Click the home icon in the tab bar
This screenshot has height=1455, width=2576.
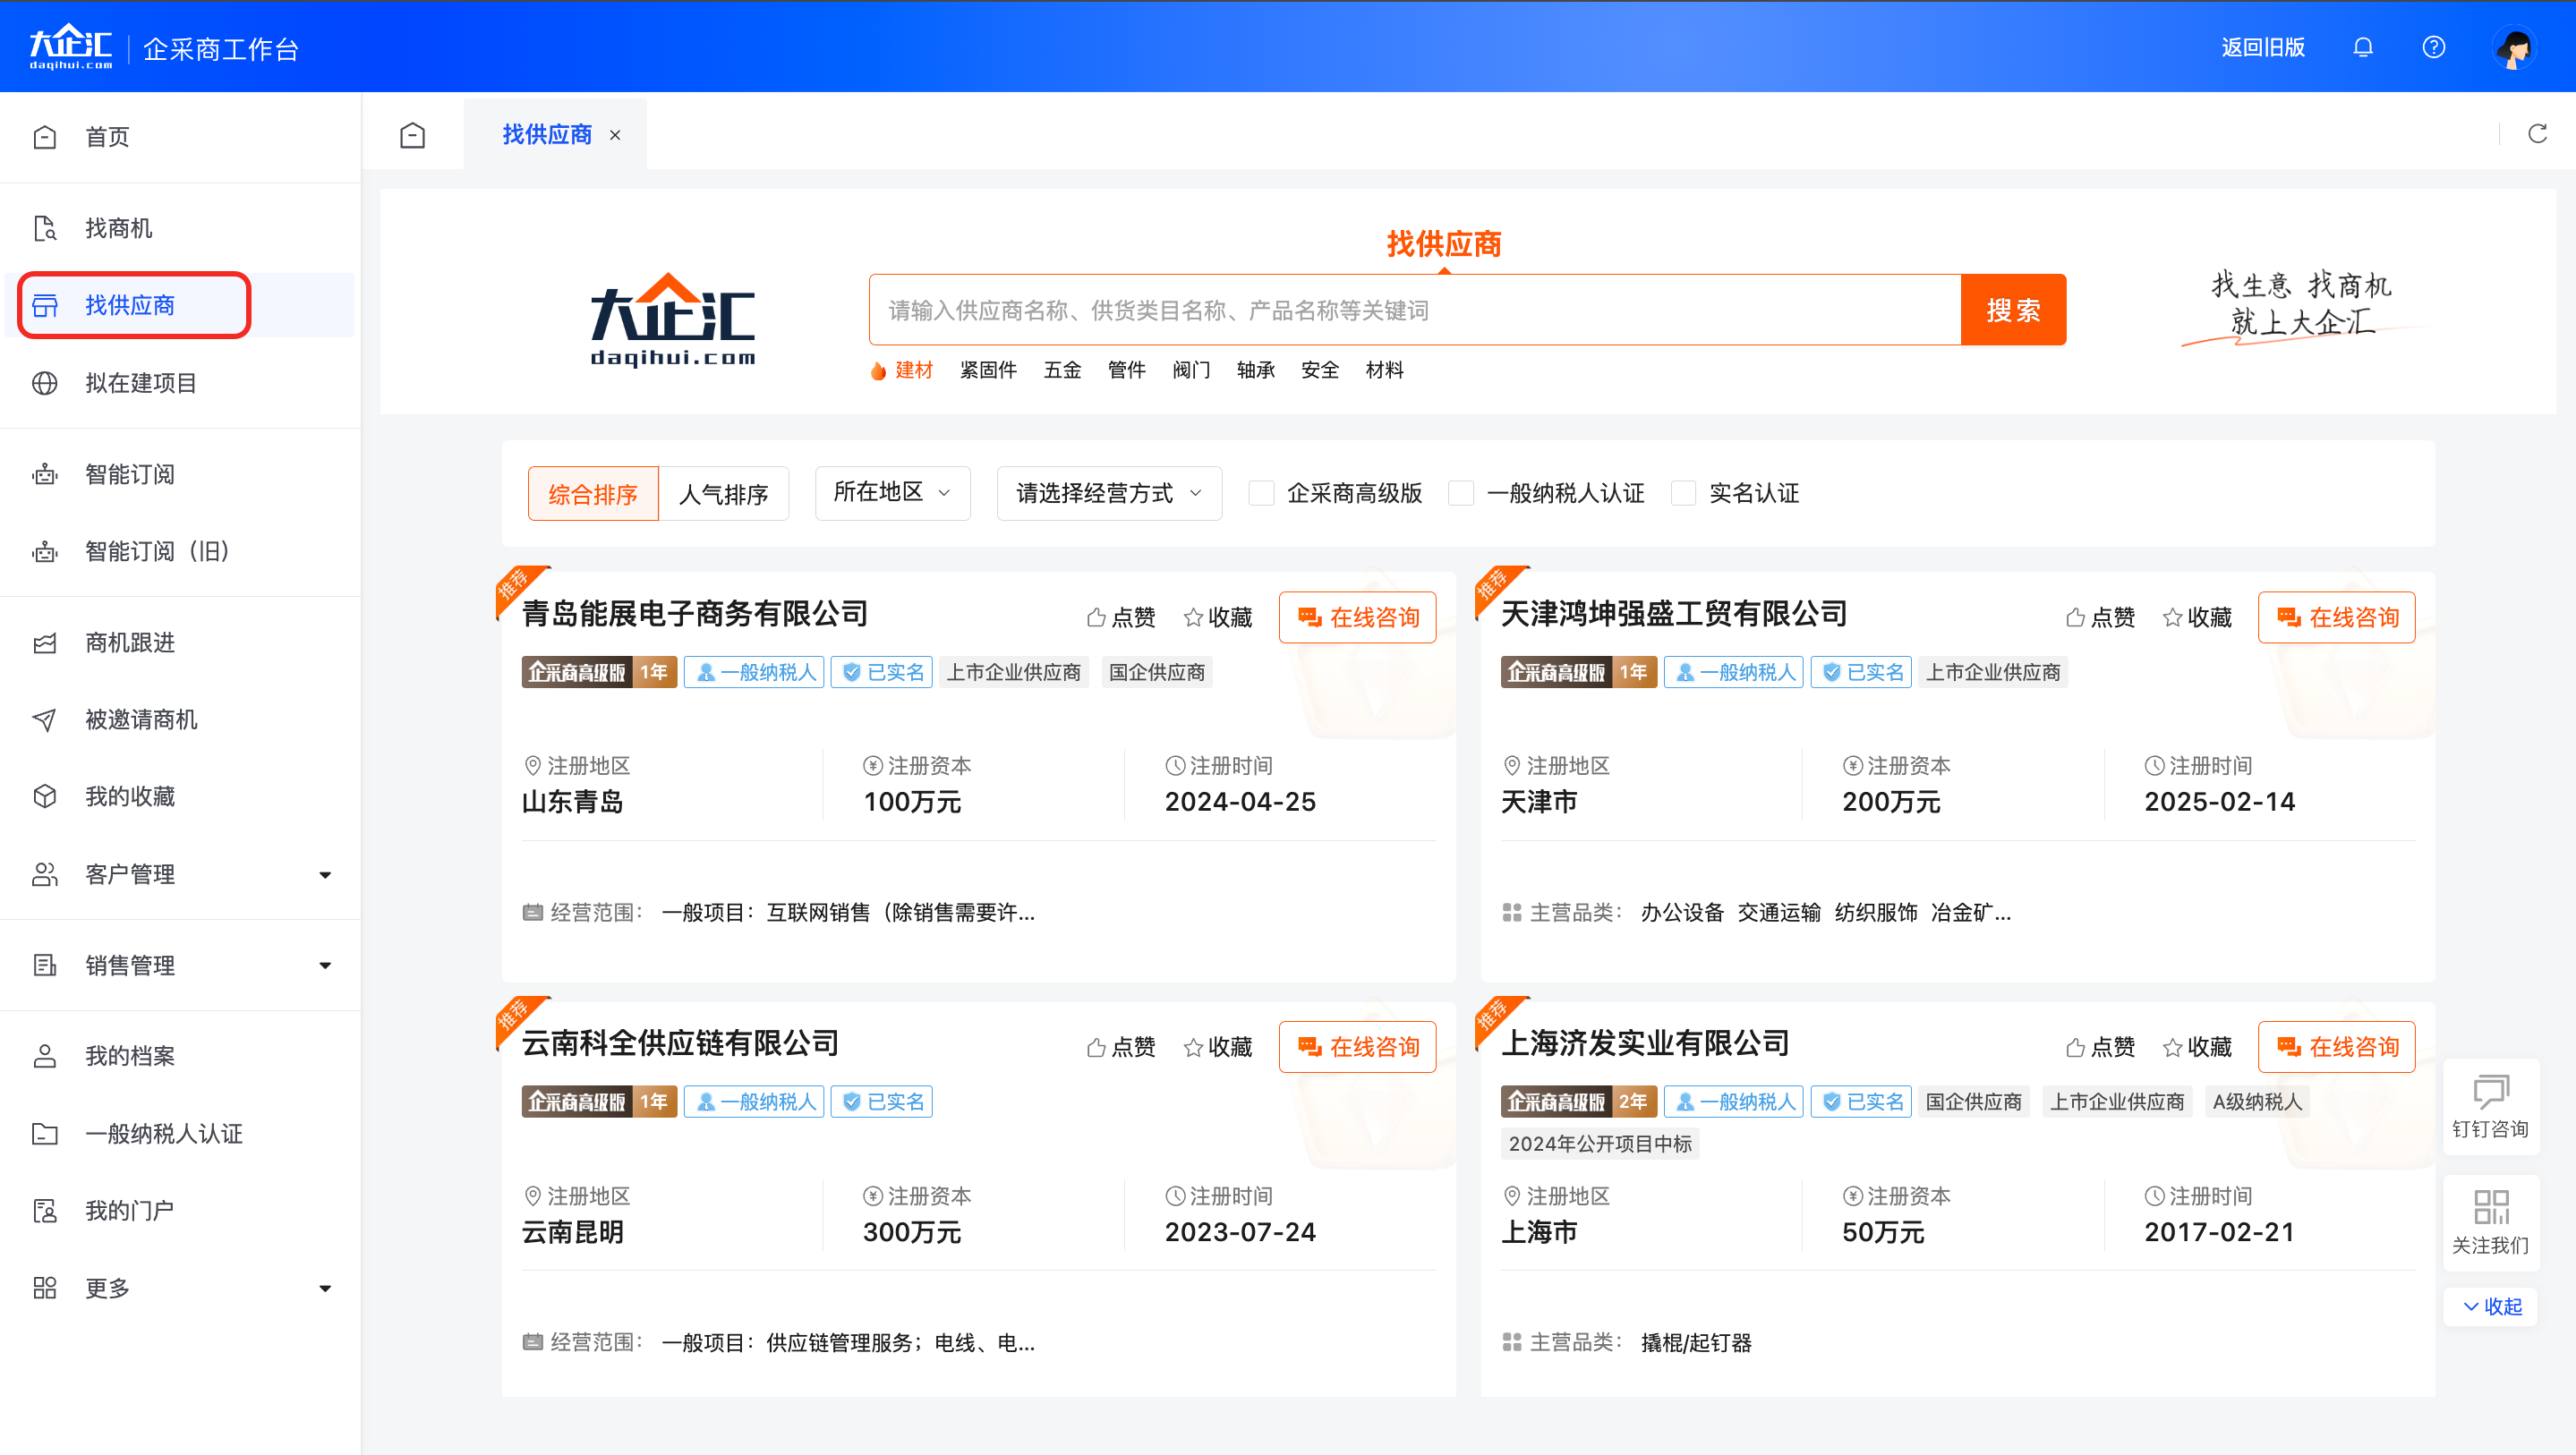click(412, 134)
